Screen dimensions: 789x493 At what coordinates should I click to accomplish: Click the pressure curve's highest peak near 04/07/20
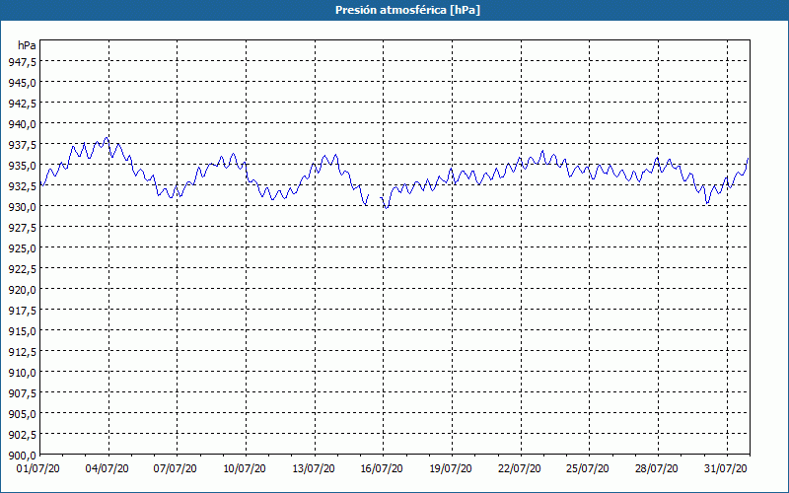coord(107,138)
